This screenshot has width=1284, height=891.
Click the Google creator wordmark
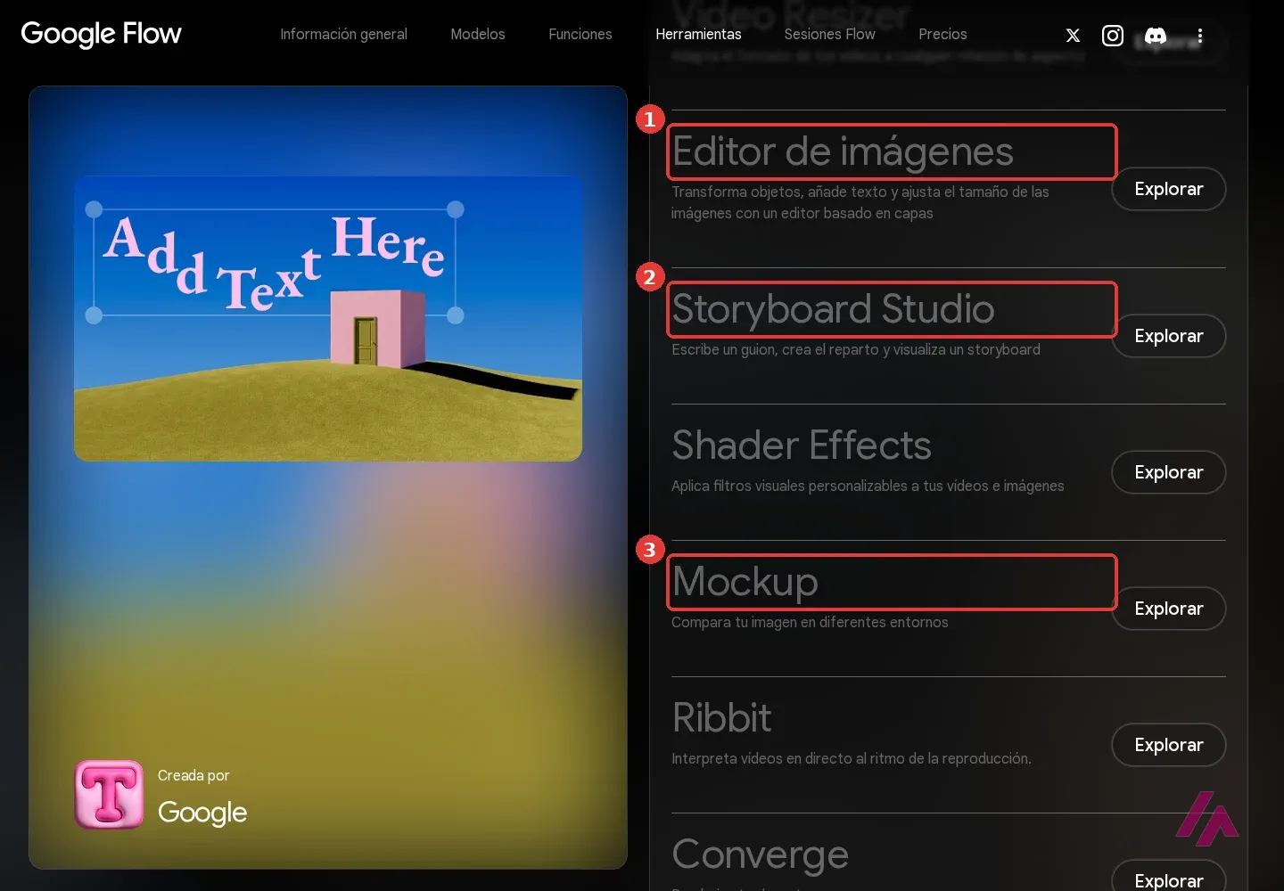(x=202, y=813)
